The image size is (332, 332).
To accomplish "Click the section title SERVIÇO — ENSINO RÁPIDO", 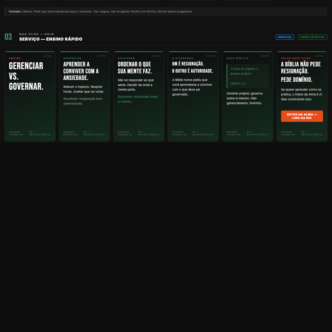I will click(x=51, y=39).
